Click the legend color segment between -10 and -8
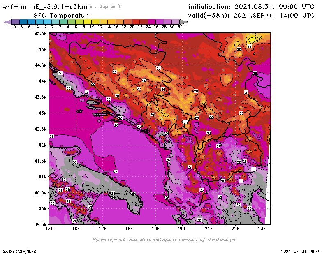 pyautogui.click(x=16, y=22)
